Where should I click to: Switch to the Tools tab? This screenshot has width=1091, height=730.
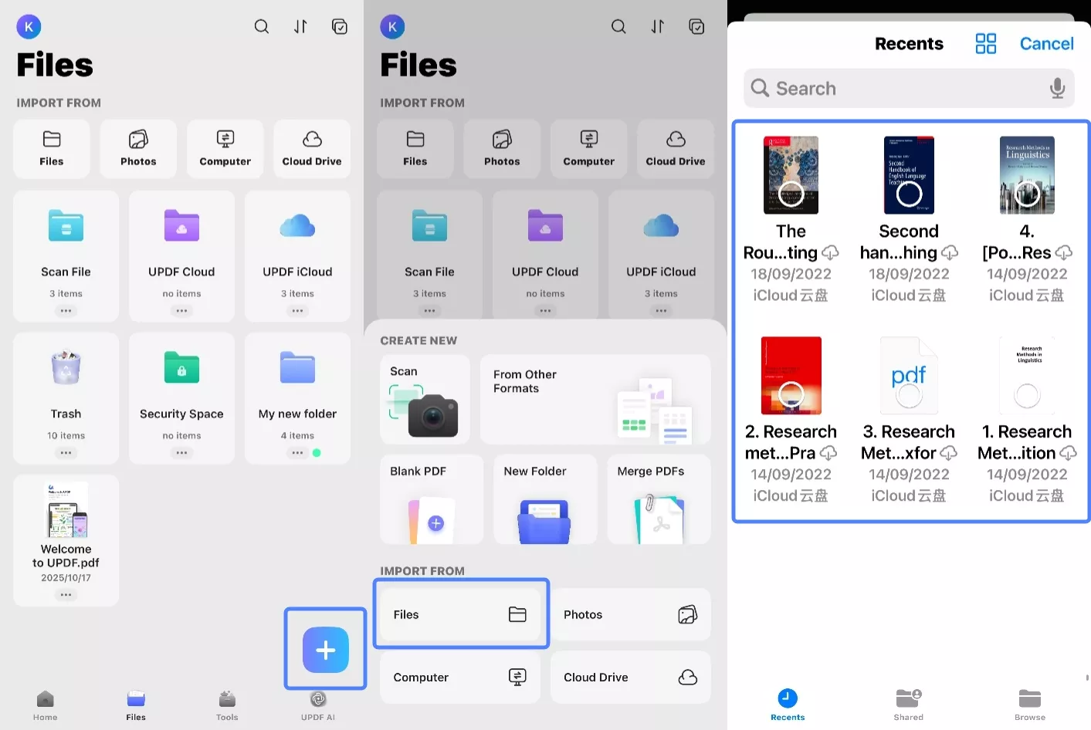click(x=227, y=705)
